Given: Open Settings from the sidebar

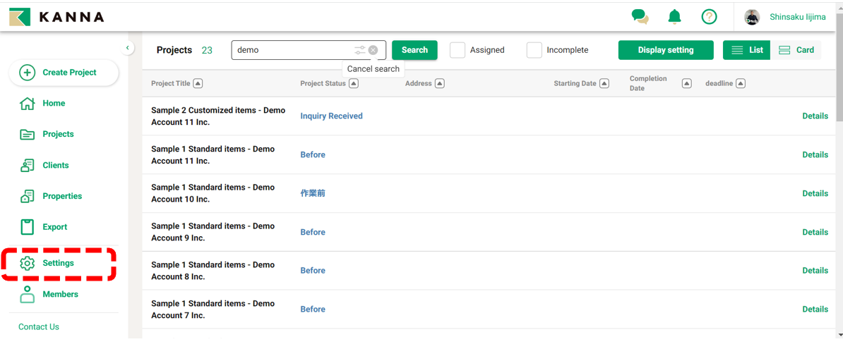Looking at the screenshot, I should pos(58,263).
